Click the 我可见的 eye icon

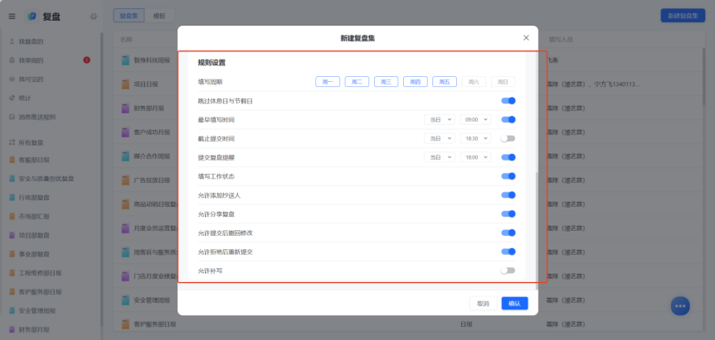12,79
